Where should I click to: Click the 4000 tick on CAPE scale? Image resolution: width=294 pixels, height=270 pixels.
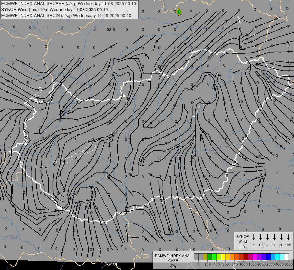[x=280, y=264]
